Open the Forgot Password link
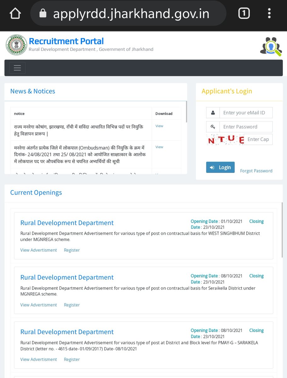287x378 pixels. point(256,171)
